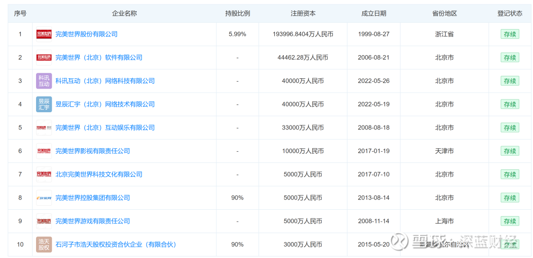Click the 存续 tag for 完美世界（北京）软件有限公司
The image size is (533, 258).
(509, 58)
